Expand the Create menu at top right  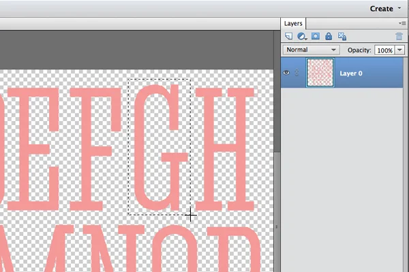385,9
